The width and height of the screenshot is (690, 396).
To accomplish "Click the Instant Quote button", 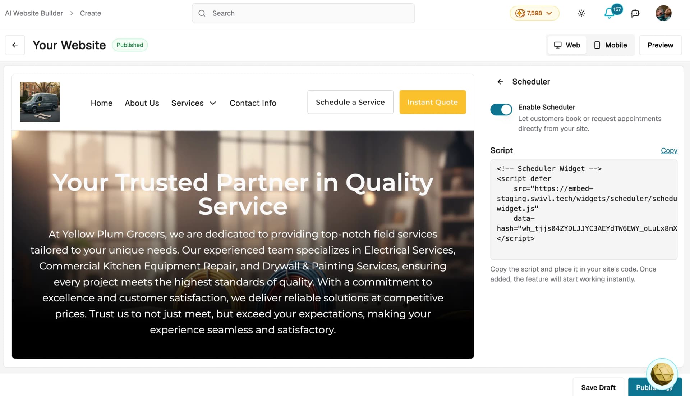I will click(x=432, y=102).
